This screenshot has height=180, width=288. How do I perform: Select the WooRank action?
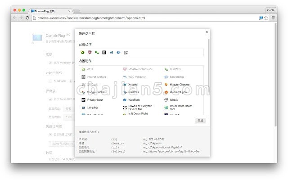pos(134,99)
